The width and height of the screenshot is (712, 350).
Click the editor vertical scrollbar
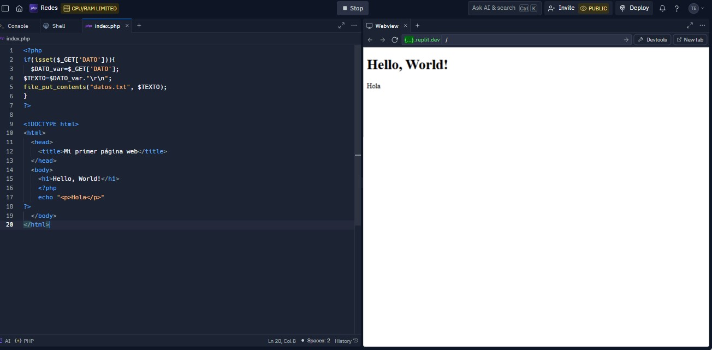[358, 135]
